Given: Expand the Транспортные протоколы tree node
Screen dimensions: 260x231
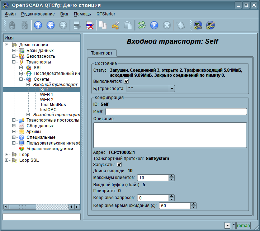Looking at the screenshot, I should click(14, 120).
